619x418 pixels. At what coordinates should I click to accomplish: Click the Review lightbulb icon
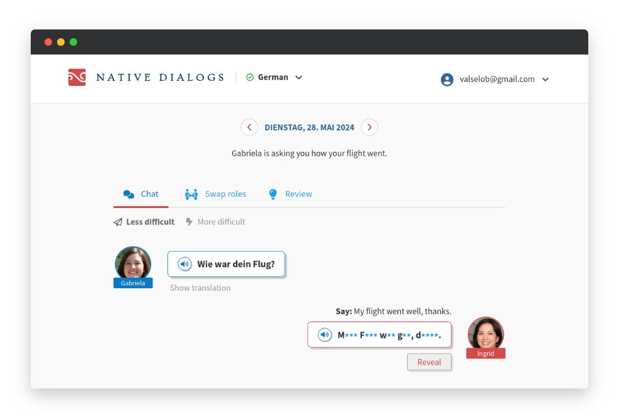[x=273, y=194]
